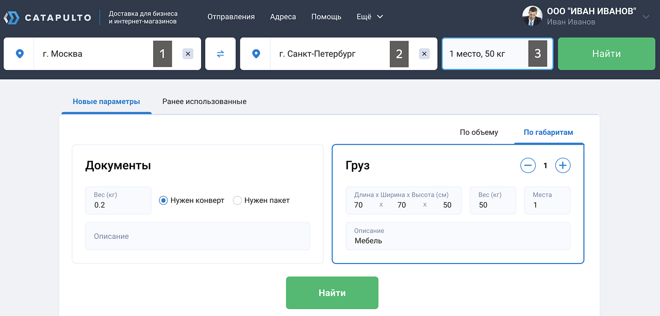Increase cargo count with plus icon
The height and width of the screenshot is (316, 660).
click(563, 166)
